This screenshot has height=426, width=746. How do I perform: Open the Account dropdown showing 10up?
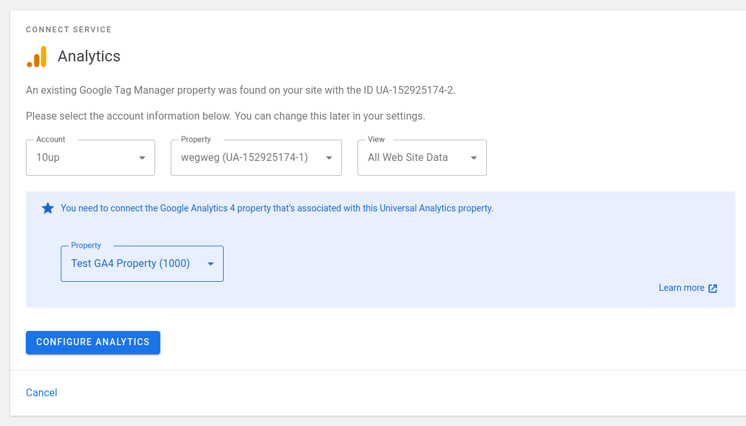click(91, 158)
